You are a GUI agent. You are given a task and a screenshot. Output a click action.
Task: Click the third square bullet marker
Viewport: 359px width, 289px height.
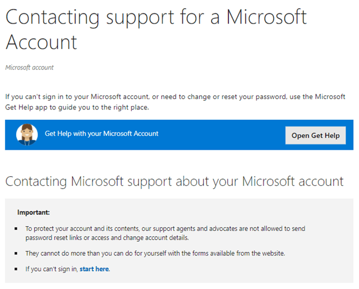[16, 269]
